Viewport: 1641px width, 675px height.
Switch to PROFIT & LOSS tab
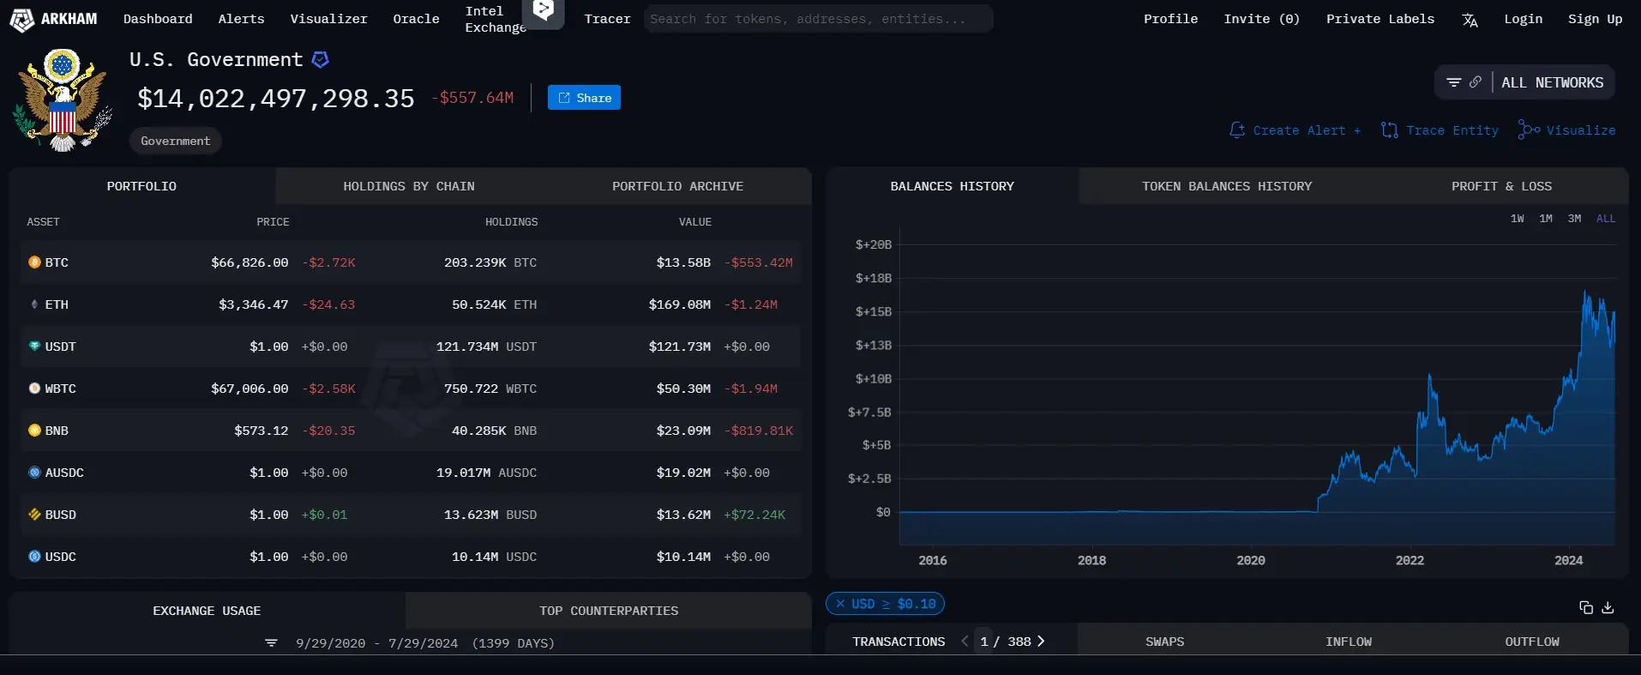(x=1501, y=186)
